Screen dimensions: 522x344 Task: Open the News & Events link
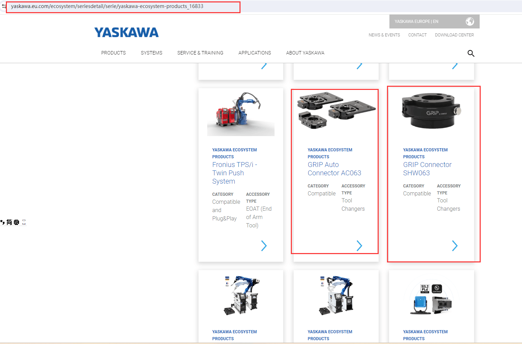pyautogui.click(x=384, y=35)
